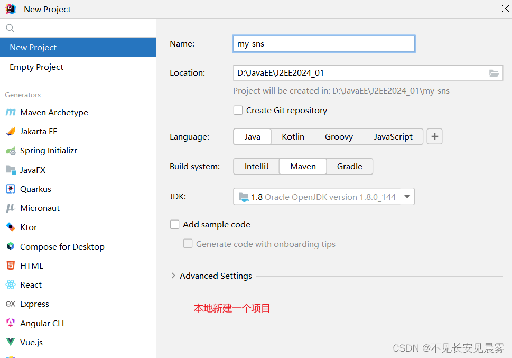Viewport: 512px width, 358px height.
Task: Expand the Advanced Settings section
Action: 173,276
